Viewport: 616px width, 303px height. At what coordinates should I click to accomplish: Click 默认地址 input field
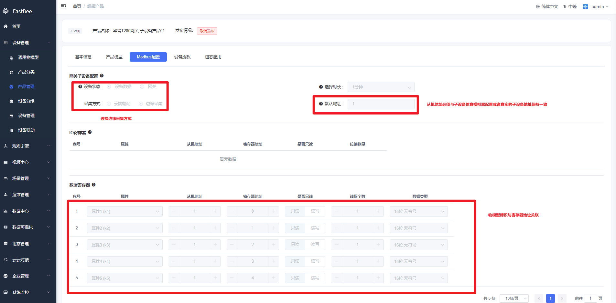click(x=381, y=104)
